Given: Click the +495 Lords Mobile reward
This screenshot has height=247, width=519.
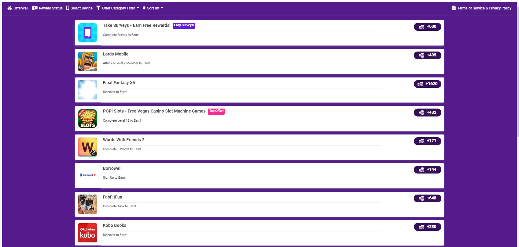Looking at the screenshot, I should pyautogui.click(x=427, y=55).
